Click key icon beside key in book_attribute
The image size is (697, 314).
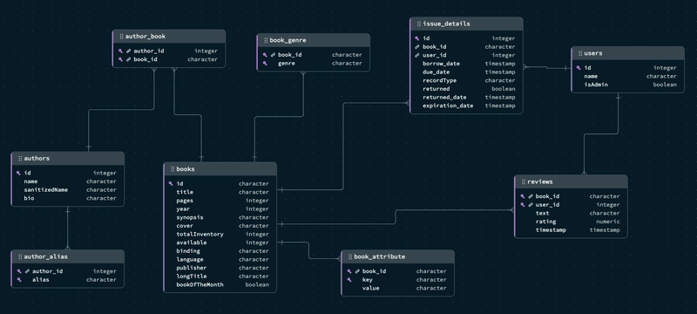coord(349,280)
